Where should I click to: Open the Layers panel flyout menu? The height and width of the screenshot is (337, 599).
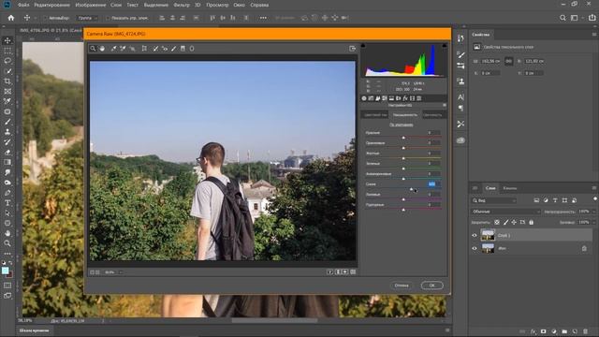594,188
